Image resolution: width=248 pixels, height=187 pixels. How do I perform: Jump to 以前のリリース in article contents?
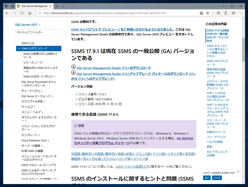pyautogui.click(x=216, y=132)
